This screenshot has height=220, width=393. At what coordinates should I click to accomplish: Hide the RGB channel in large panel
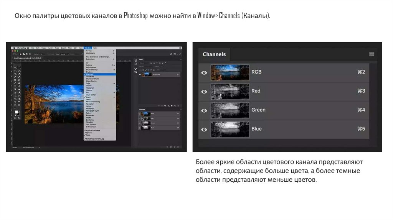point(204,72)
